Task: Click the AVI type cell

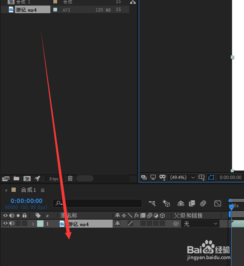Action: 66,10
